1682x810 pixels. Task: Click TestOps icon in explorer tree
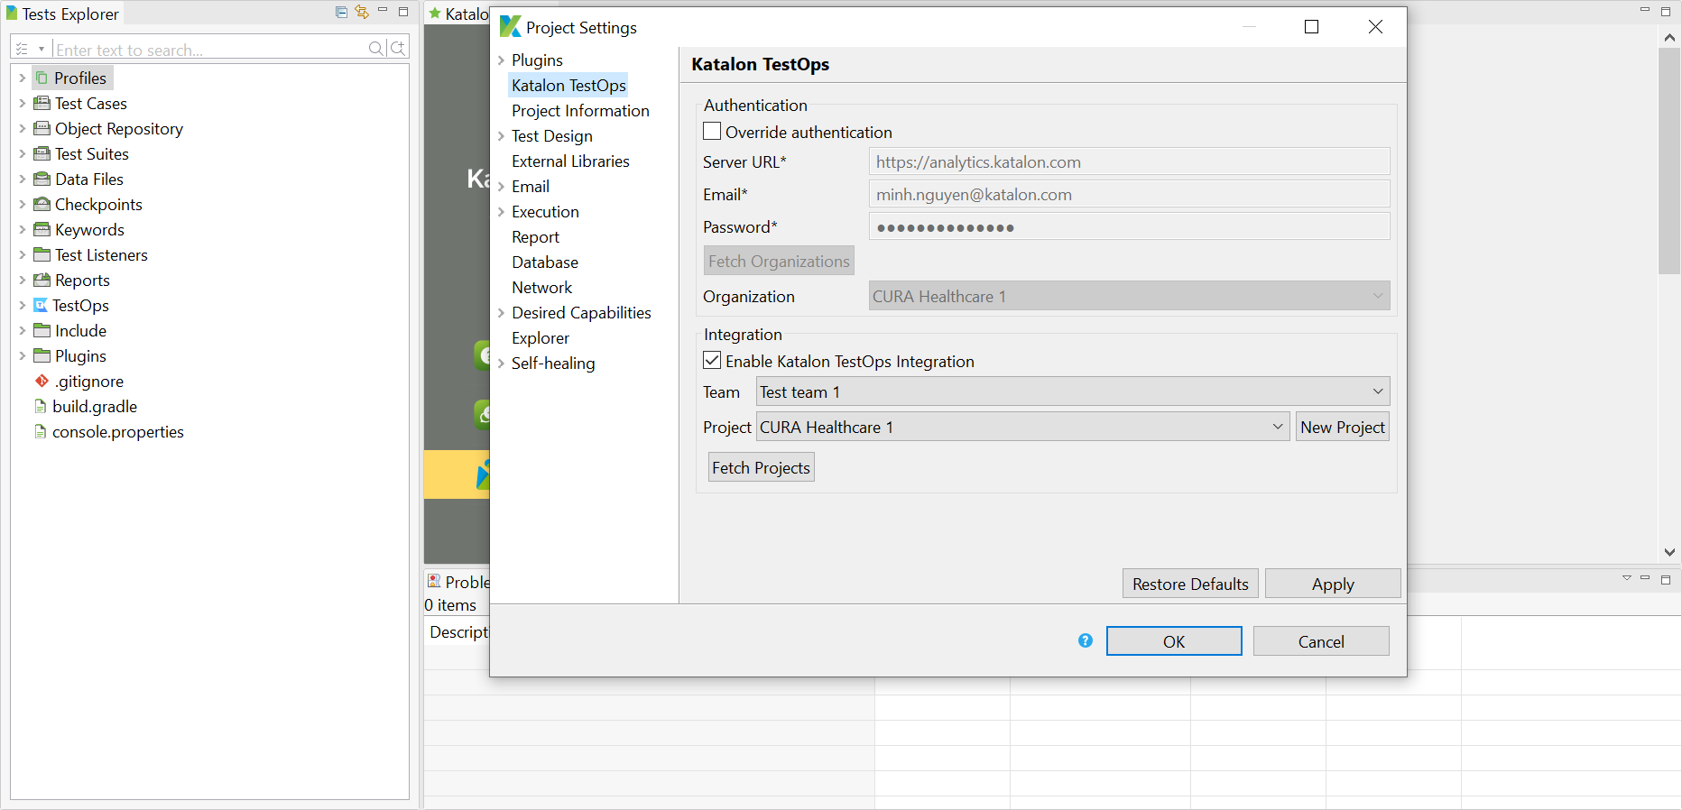click(41, 305)
